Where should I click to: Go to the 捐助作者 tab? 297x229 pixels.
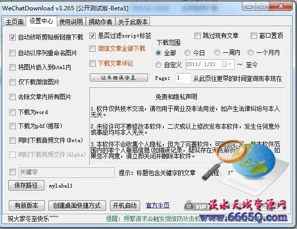click(100, 22)
